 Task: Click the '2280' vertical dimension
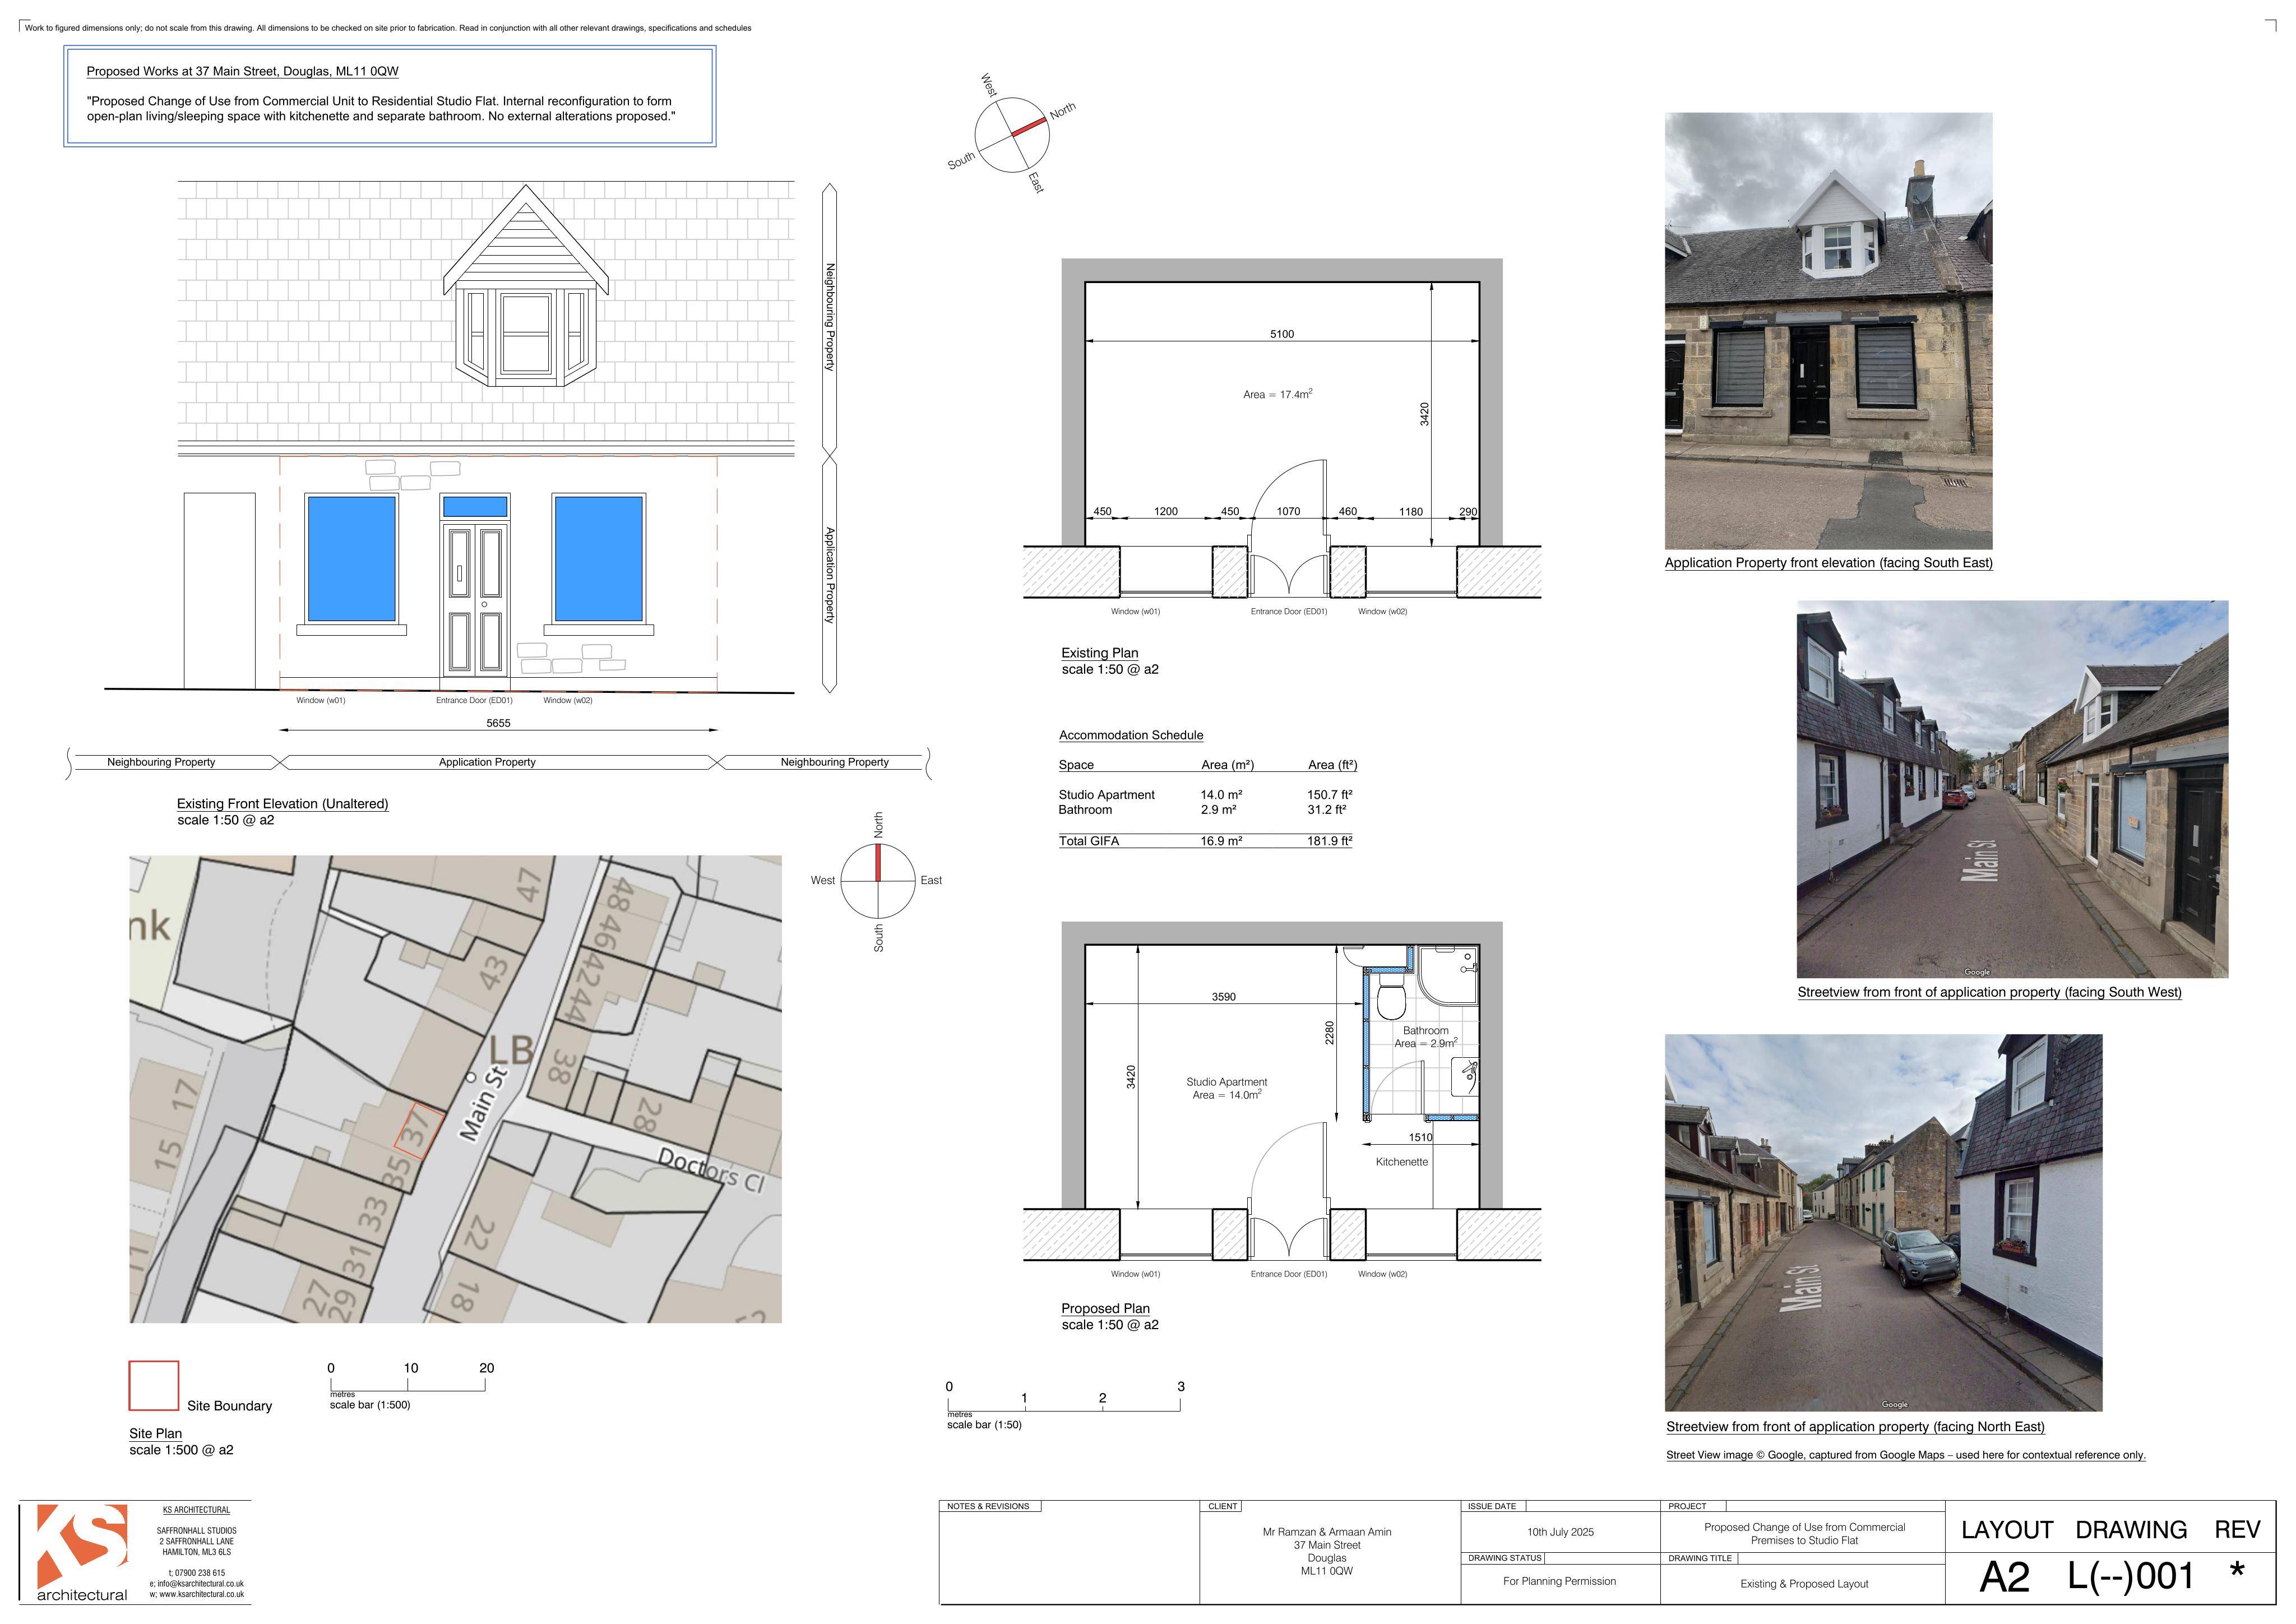point(1329,1034)
